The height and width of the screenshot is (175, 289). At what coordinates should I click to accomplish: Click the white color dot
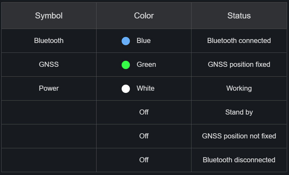126,88
